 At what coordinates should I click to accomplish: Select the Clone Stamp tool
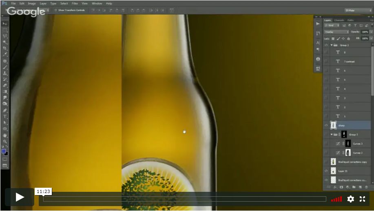click(5, 73)
